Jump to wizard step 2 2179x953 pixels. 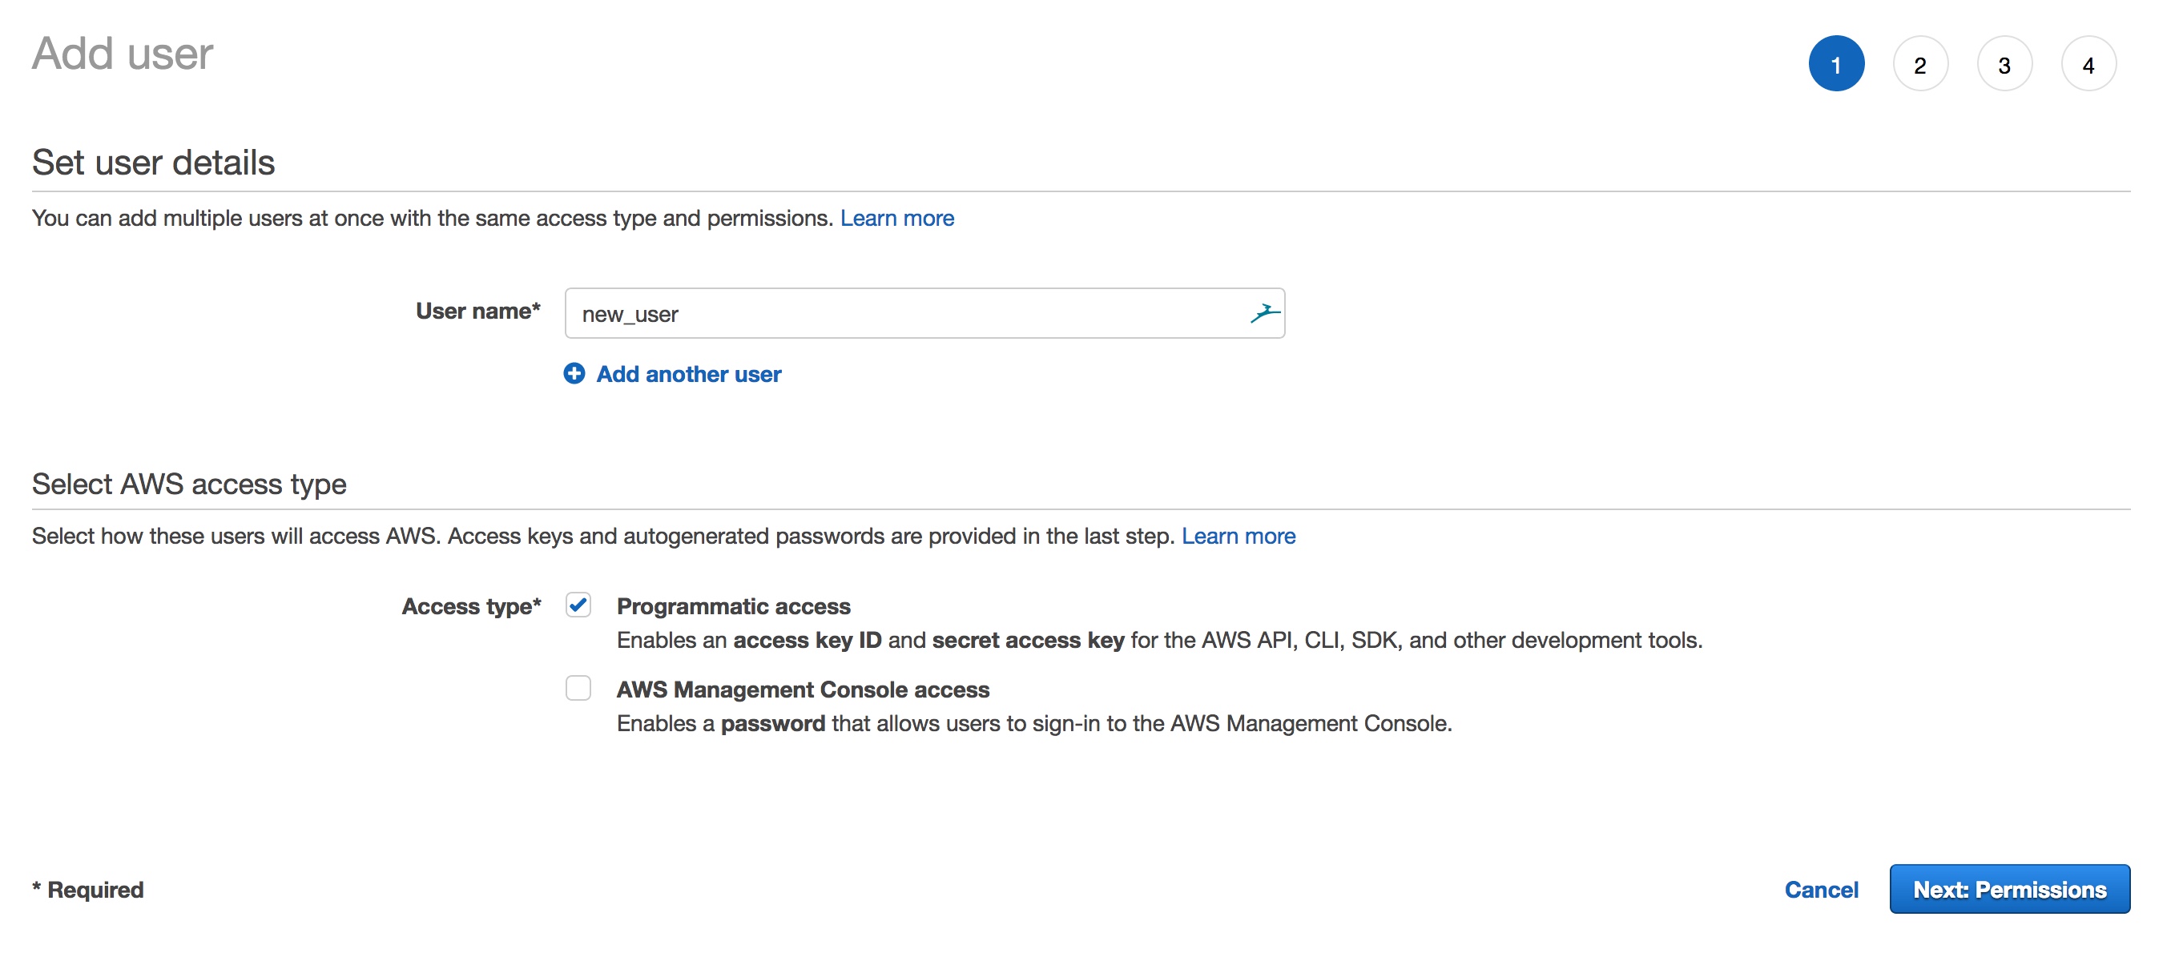pyautogui.click(x=1920, y=64)
